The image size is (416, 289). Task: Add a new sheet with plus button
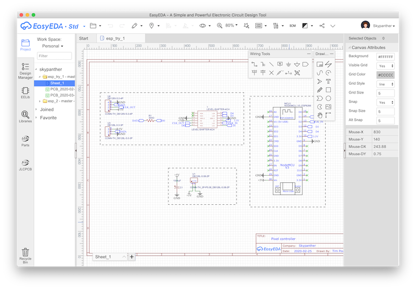click(132, 257)
